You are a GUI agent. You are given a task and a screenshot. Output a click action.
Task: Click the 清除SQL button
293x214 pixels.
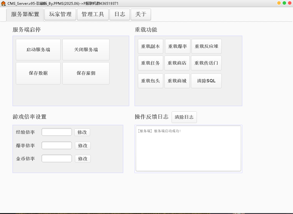pos(206,81)
